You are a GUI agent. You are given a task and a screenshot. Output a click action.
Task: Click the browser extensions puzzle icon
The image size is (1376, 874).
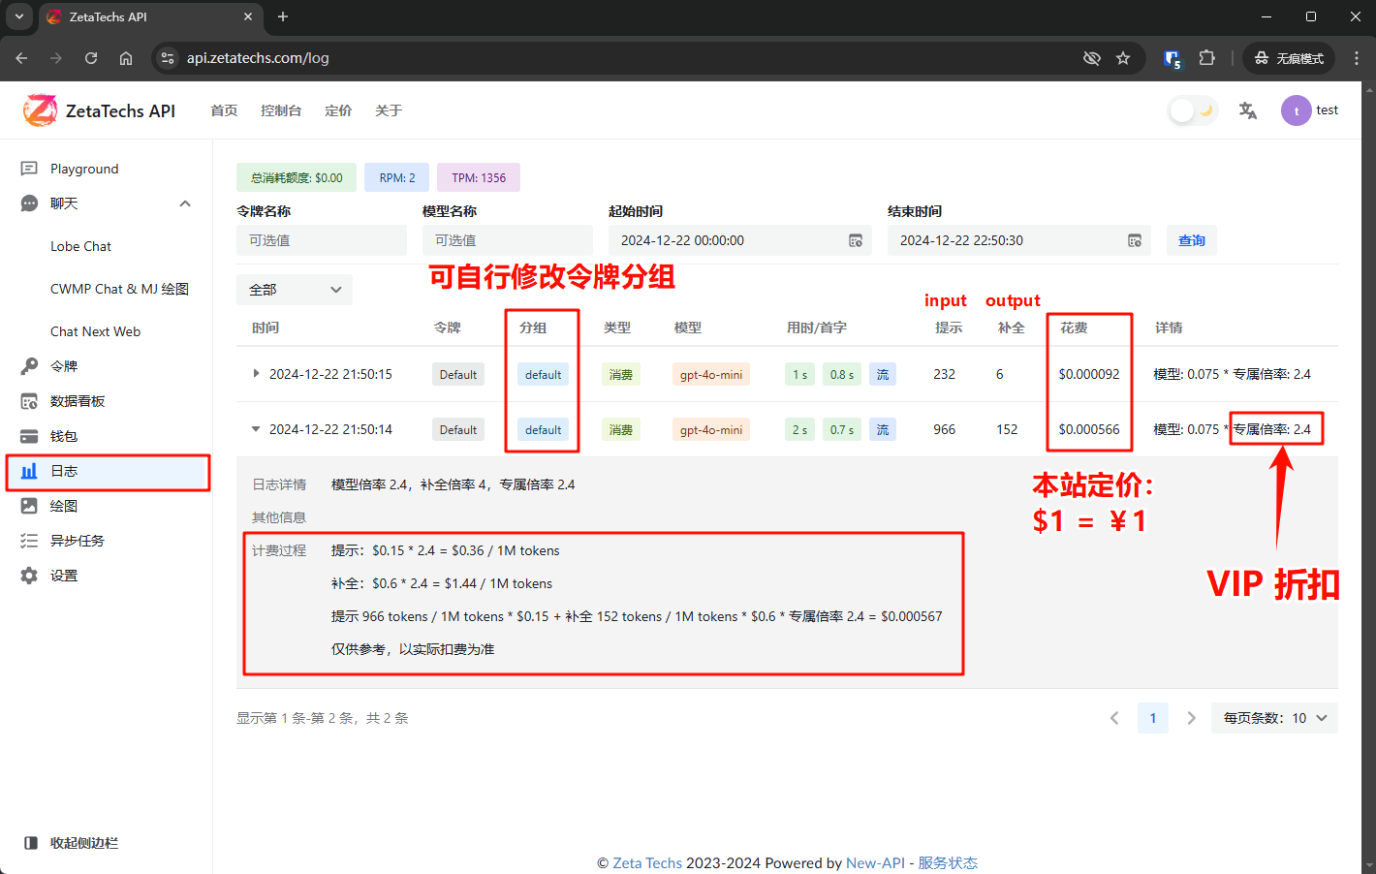point(1206,58)
